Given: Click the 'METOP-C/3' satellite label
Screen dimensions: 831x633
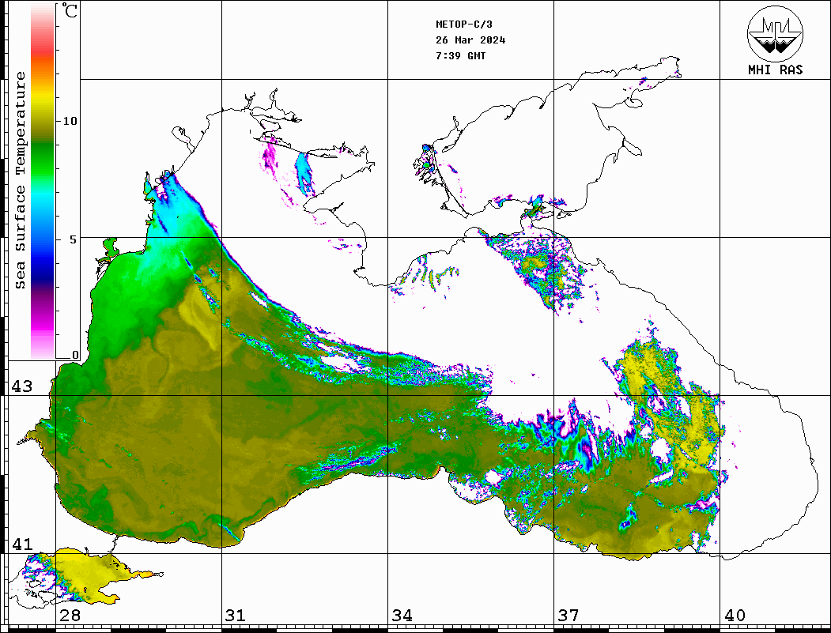Looking at the screenshot, I should (464, 24).
